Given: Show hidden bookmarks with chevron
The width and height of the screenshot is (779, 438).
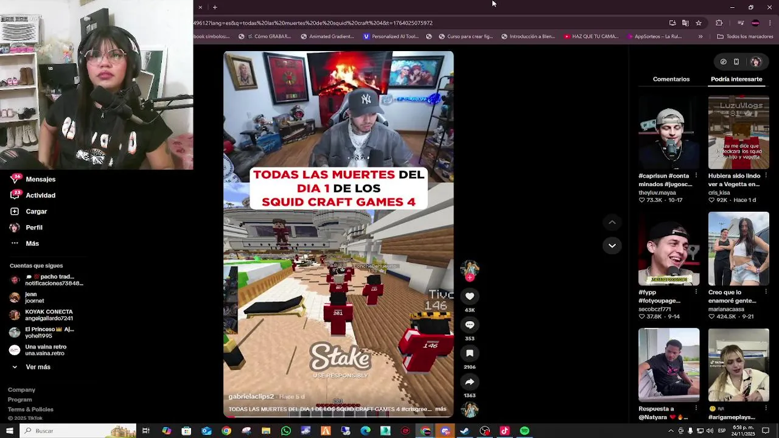Looking at the screenshot, I should tap(700, 36).
